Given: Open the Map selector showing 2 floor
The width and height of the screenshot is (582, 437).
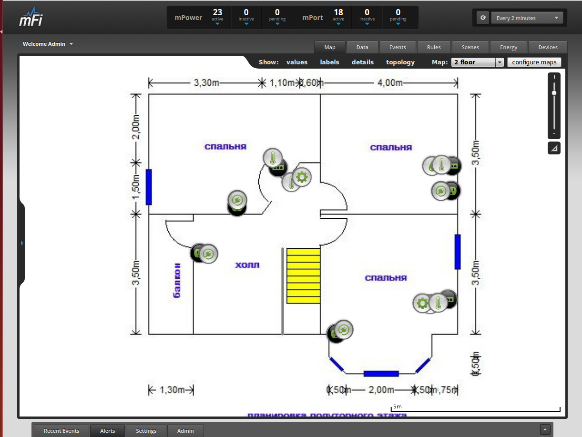Looking at the screenshot, I should [x=478, y=62].
